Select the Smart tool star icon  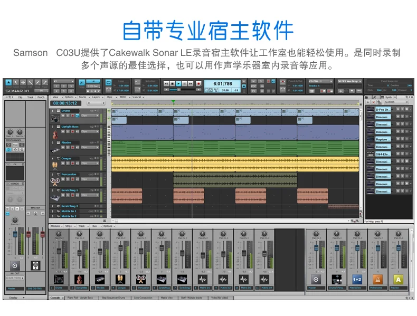coord(9,83)
